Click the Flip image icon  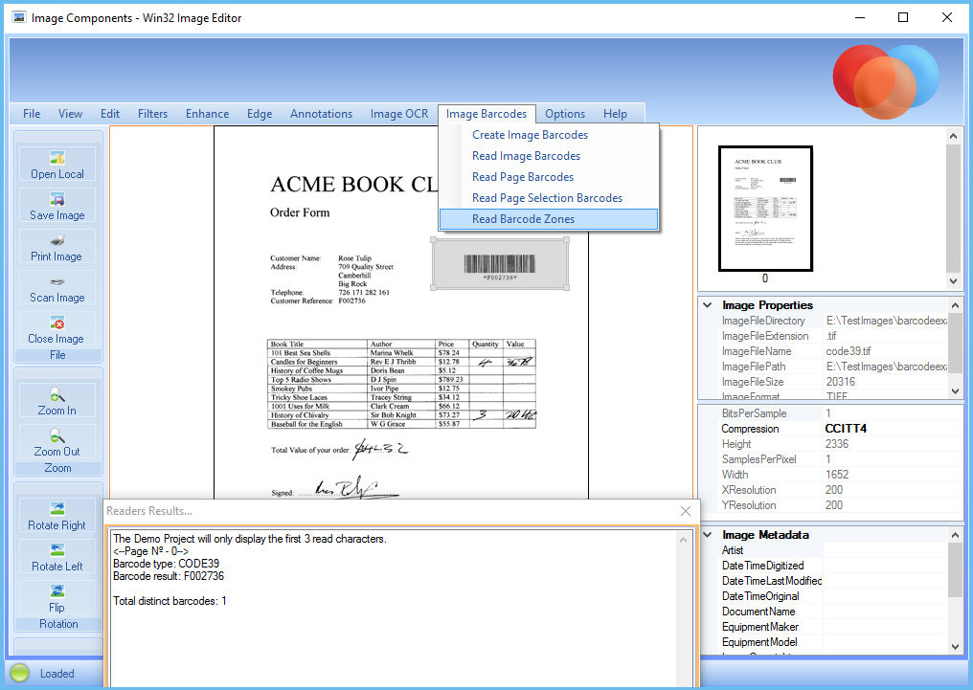click(57, 590)
